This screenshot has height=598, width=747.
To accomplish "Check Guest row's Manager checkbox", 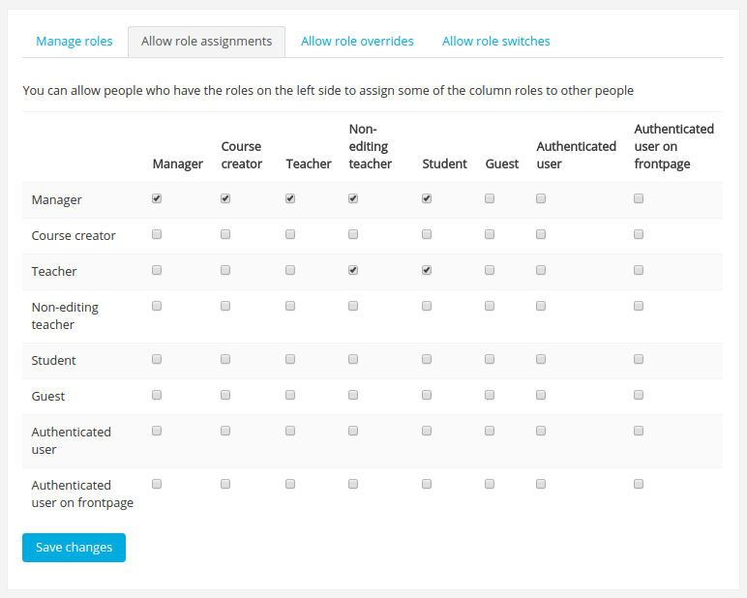I will click(x=157, y=395).
